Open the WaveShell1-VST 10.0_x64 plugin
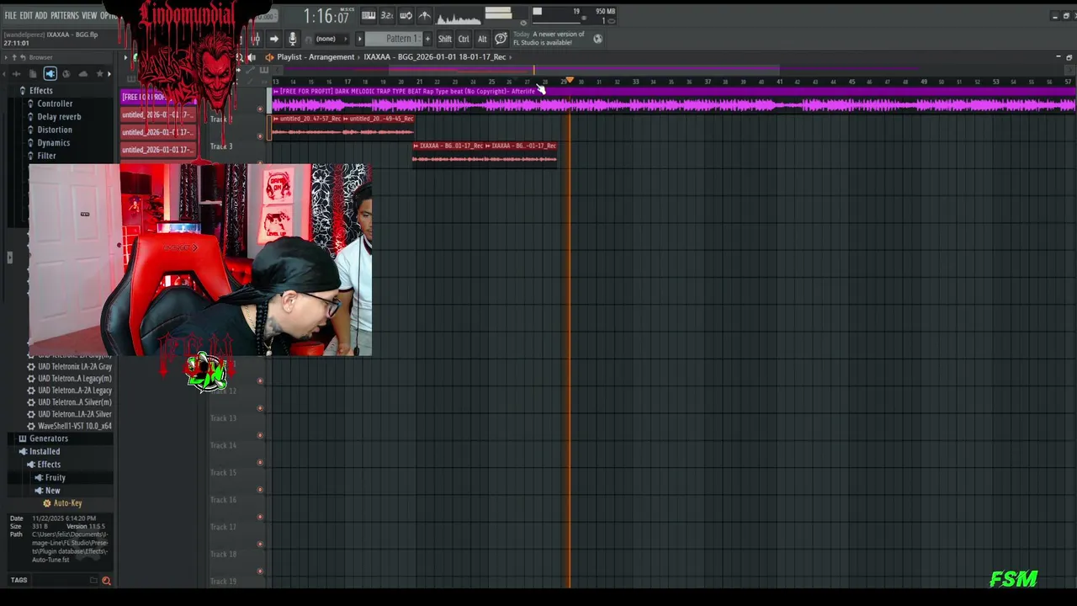Image resolution: width=1077 pixels, height=606 pixels. pos(74,426)
